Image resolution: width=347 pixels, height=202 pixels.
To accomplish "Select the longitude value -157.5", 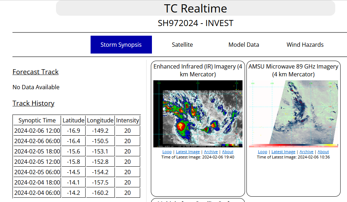I will pyautogui.click(x=100, y=182).
